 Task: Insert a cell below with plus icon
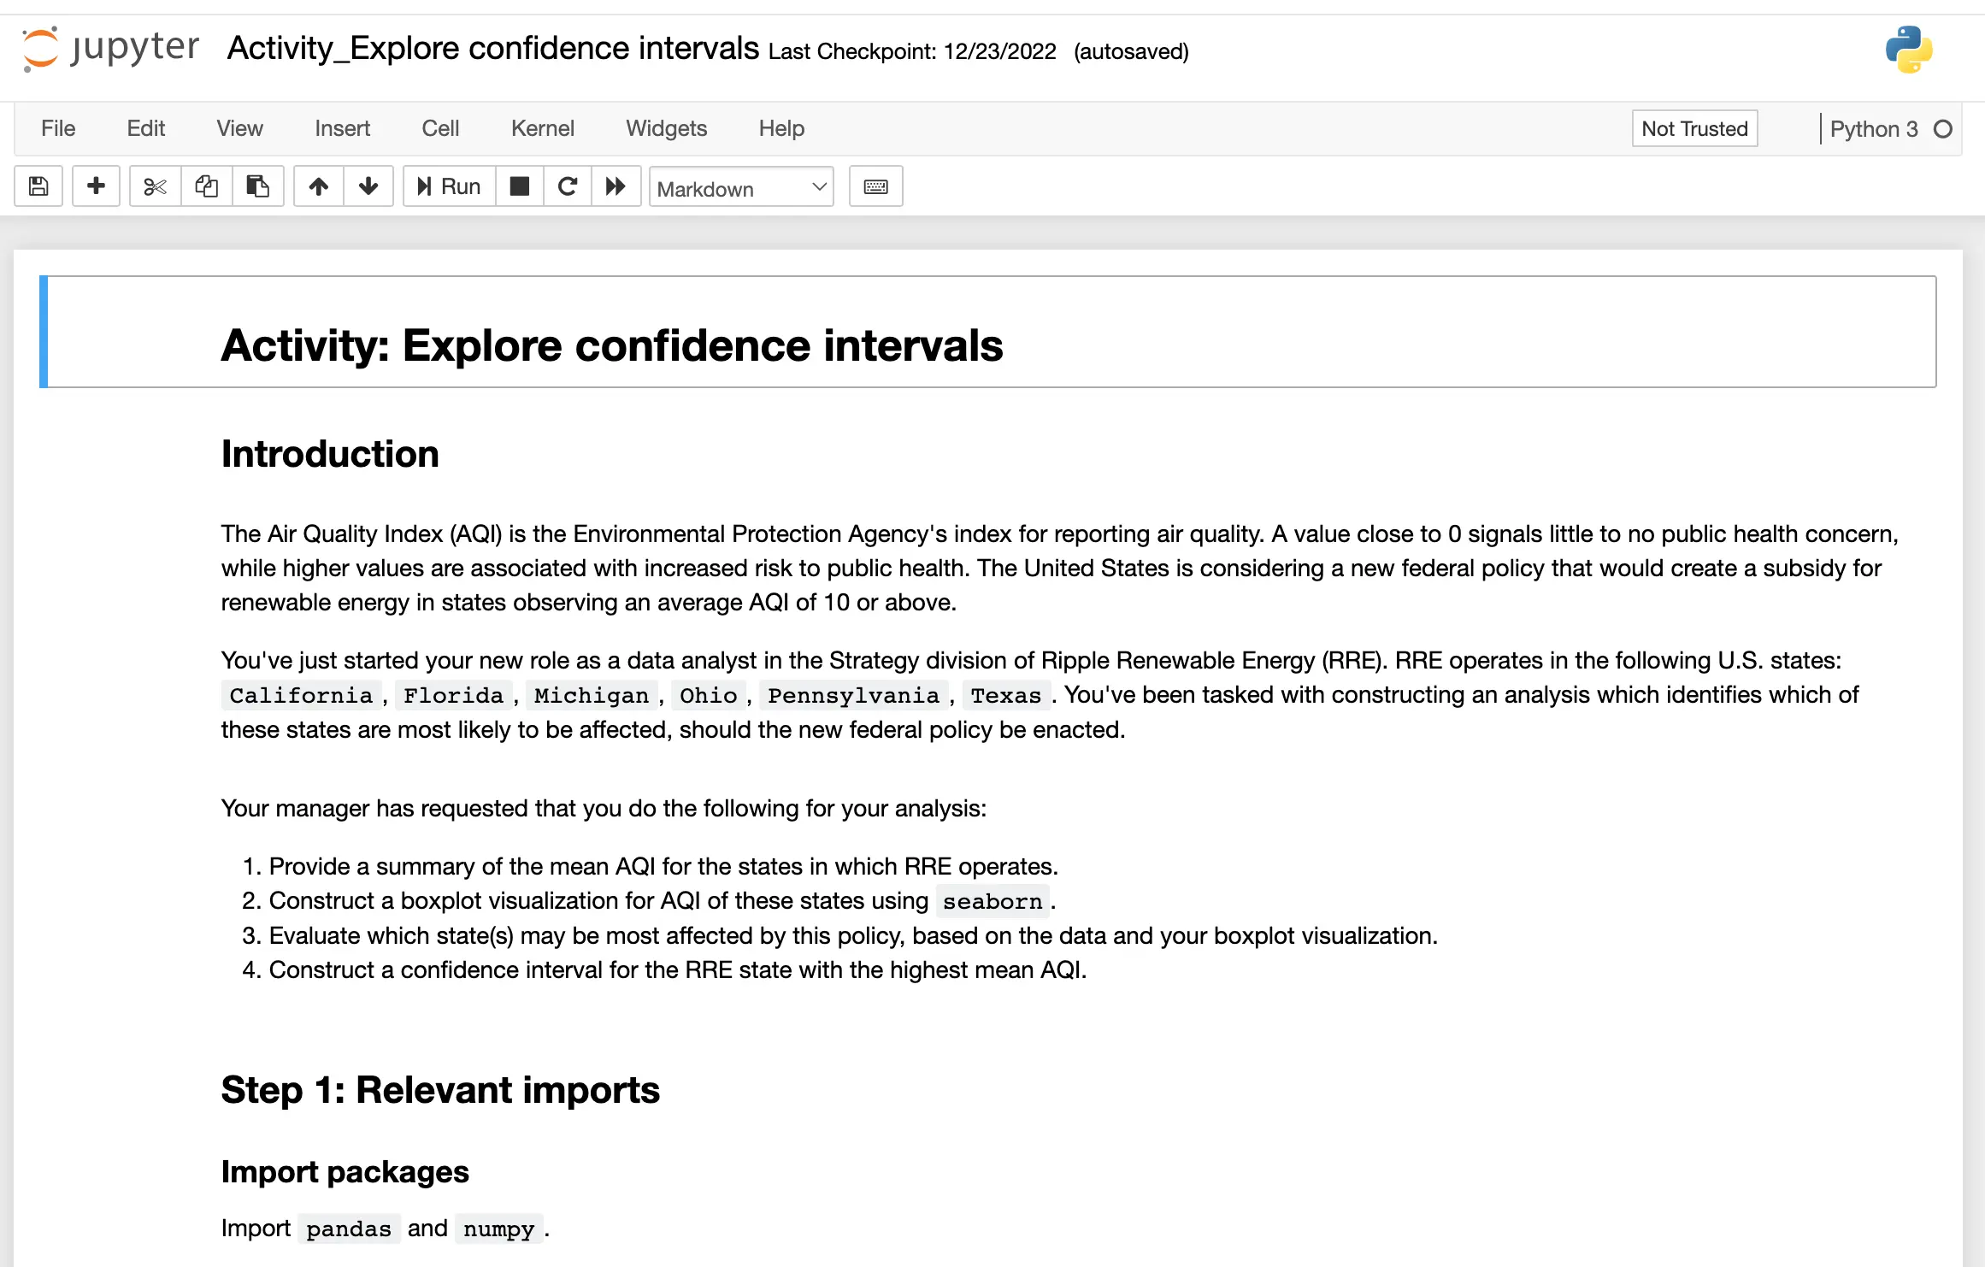tap(96, 186)
